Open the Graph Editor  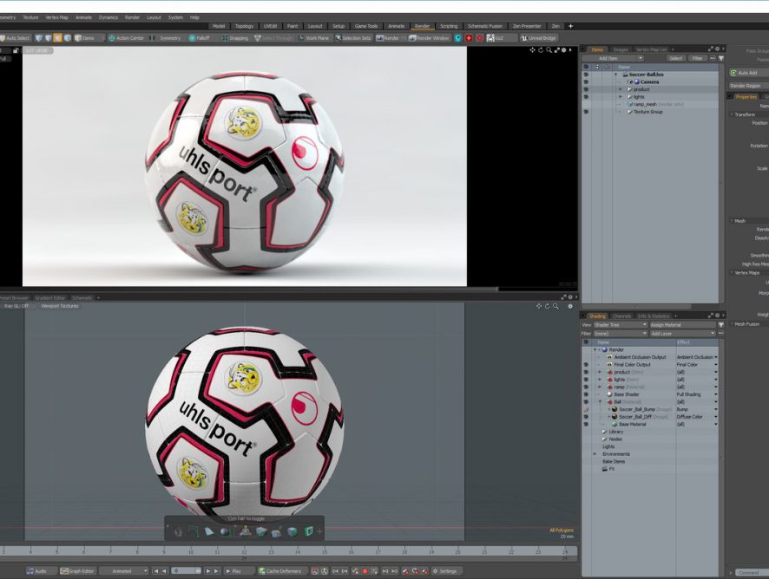77,571
